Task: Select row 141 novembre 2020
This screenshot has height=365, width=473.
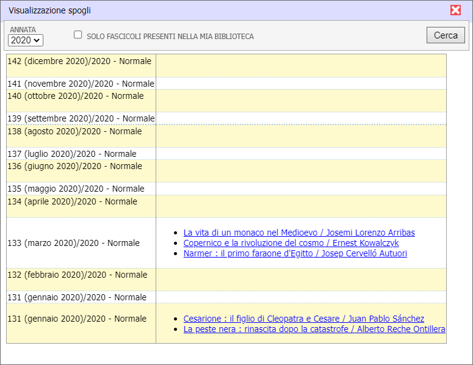Action: point(81,84)
